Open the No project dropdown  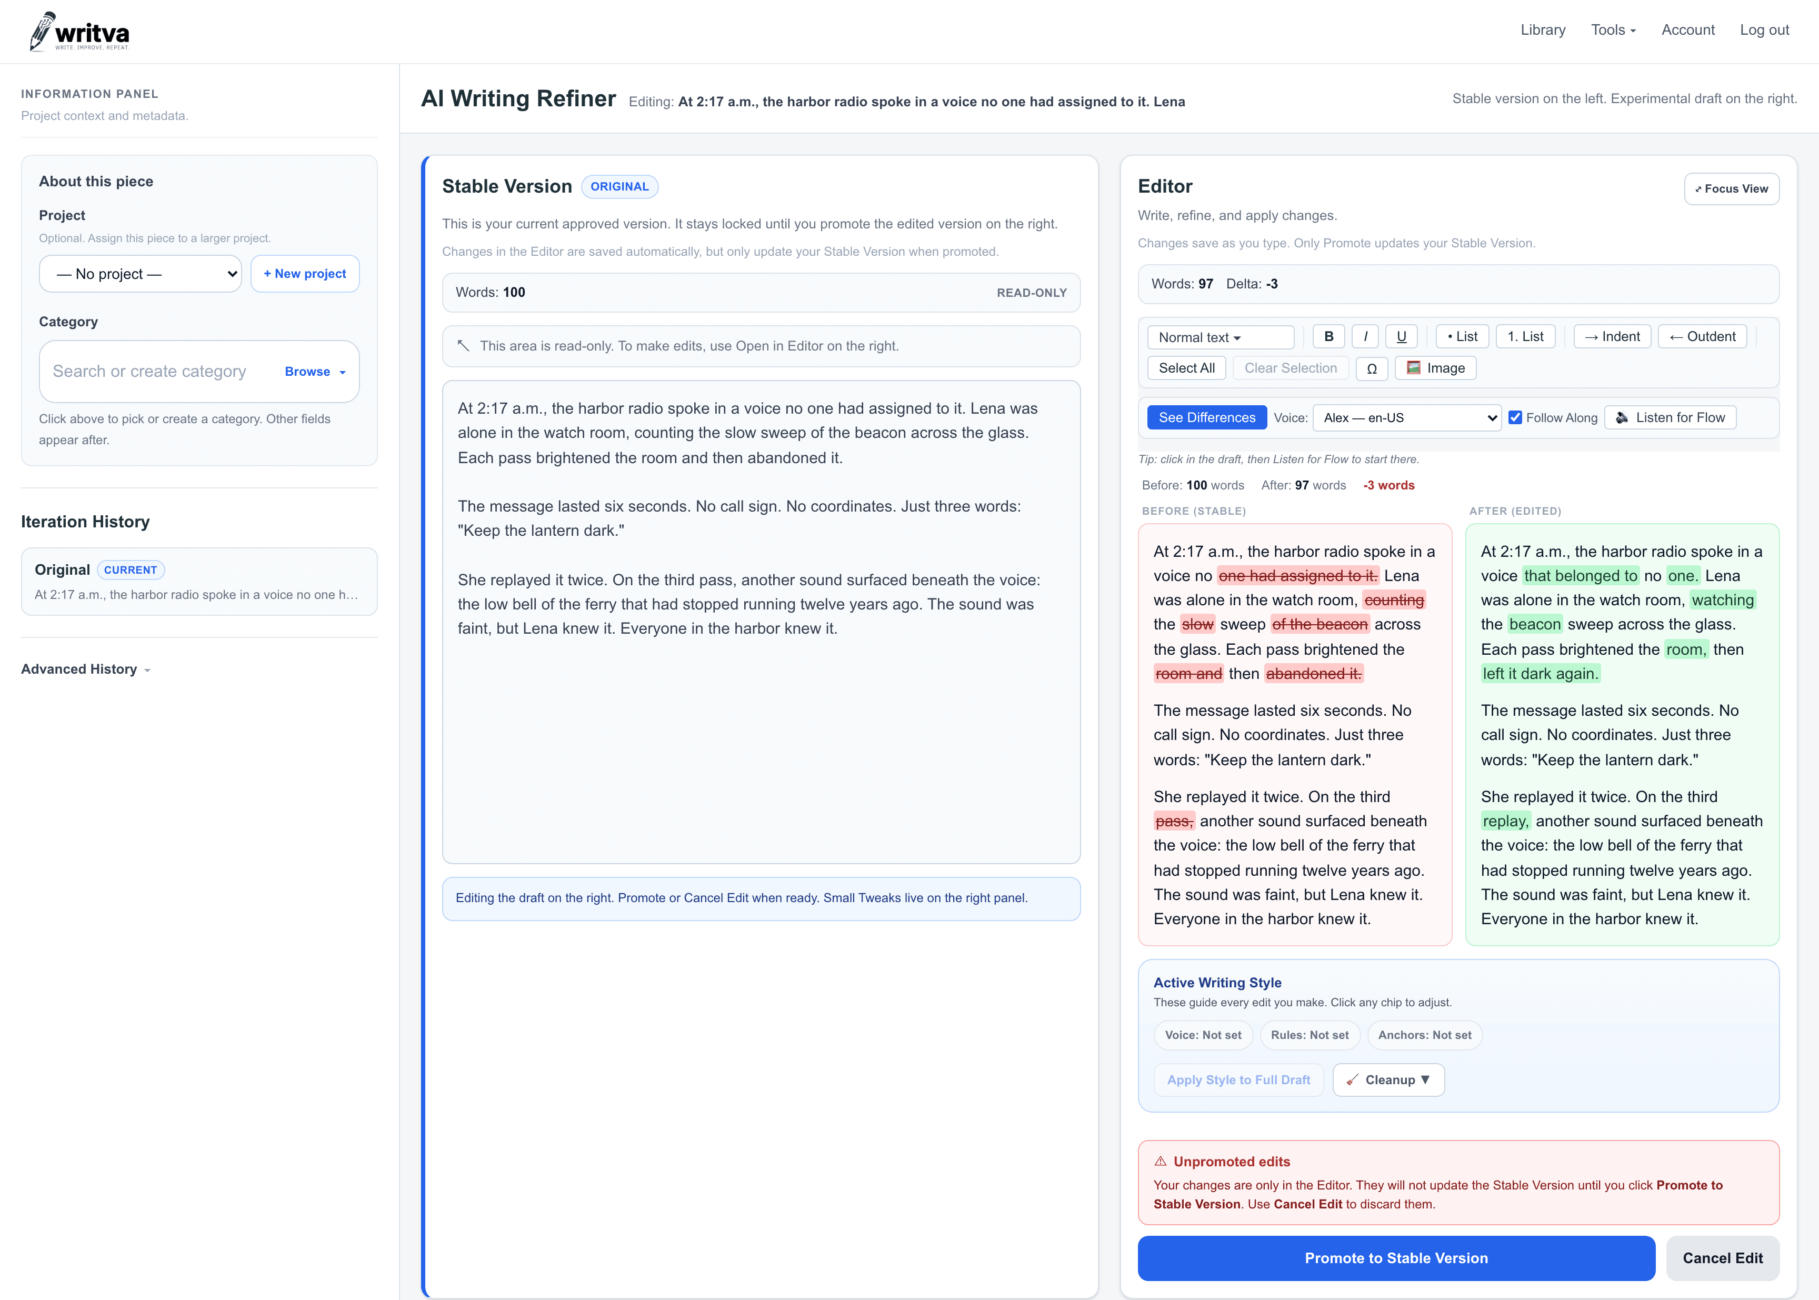click(x=140, y=274)
